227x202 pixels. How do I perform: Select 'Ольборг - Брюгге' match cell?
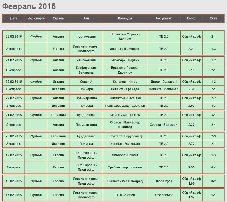pos(125,155)
